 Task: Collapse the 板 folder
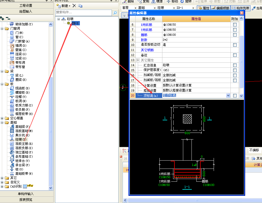2,84
